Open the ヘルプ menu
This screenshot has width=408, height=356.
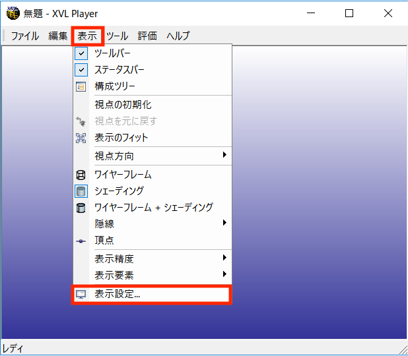[x=178, y=36]
